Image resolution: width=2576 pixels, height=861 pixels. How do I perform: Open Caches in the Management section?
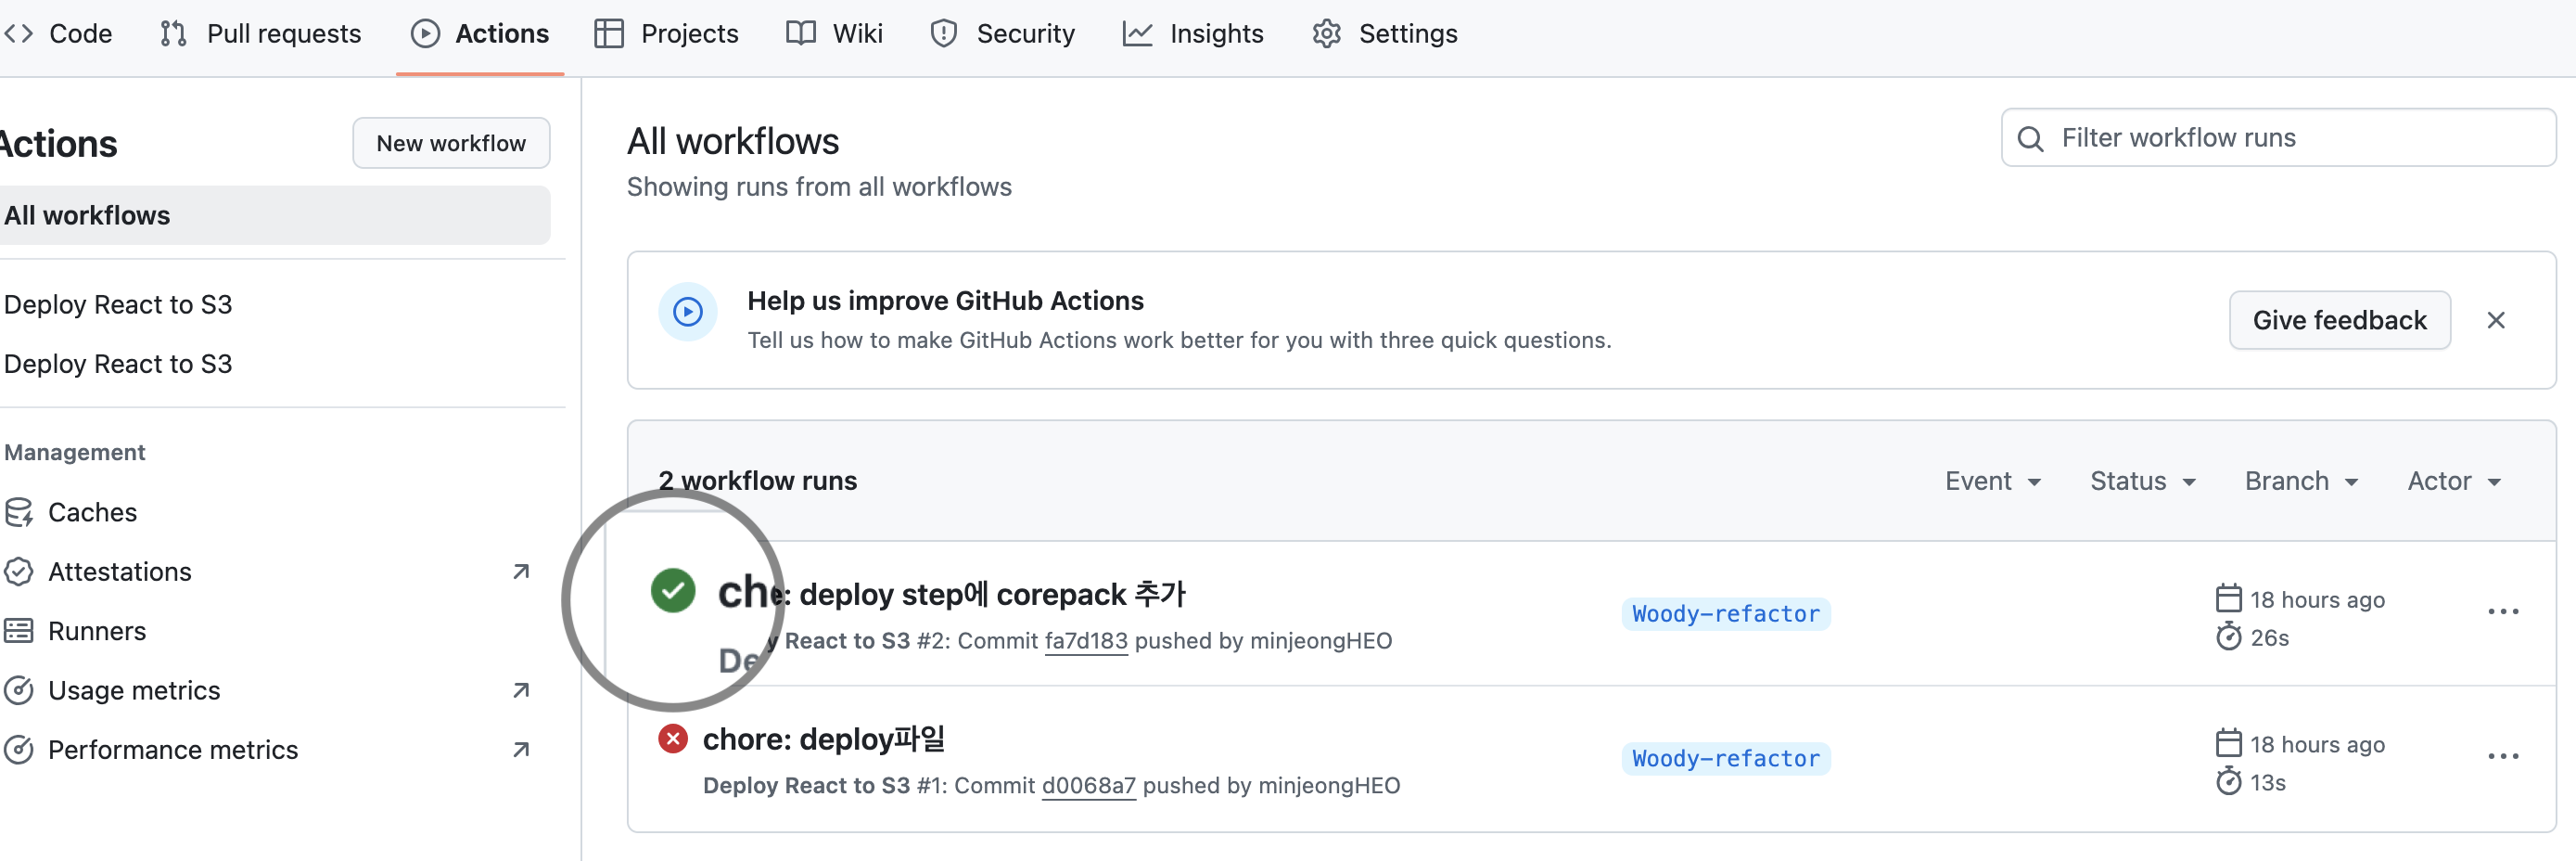click(x=92, y=512)
